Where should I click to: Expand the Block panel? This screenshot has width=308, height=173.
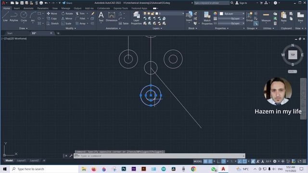pyautogui.click(x=192, y=28)
